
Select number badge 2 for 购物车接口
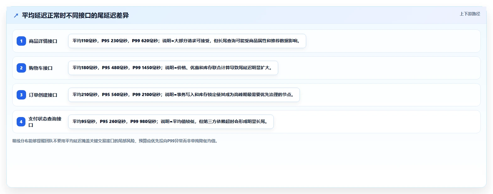[21, 68]
